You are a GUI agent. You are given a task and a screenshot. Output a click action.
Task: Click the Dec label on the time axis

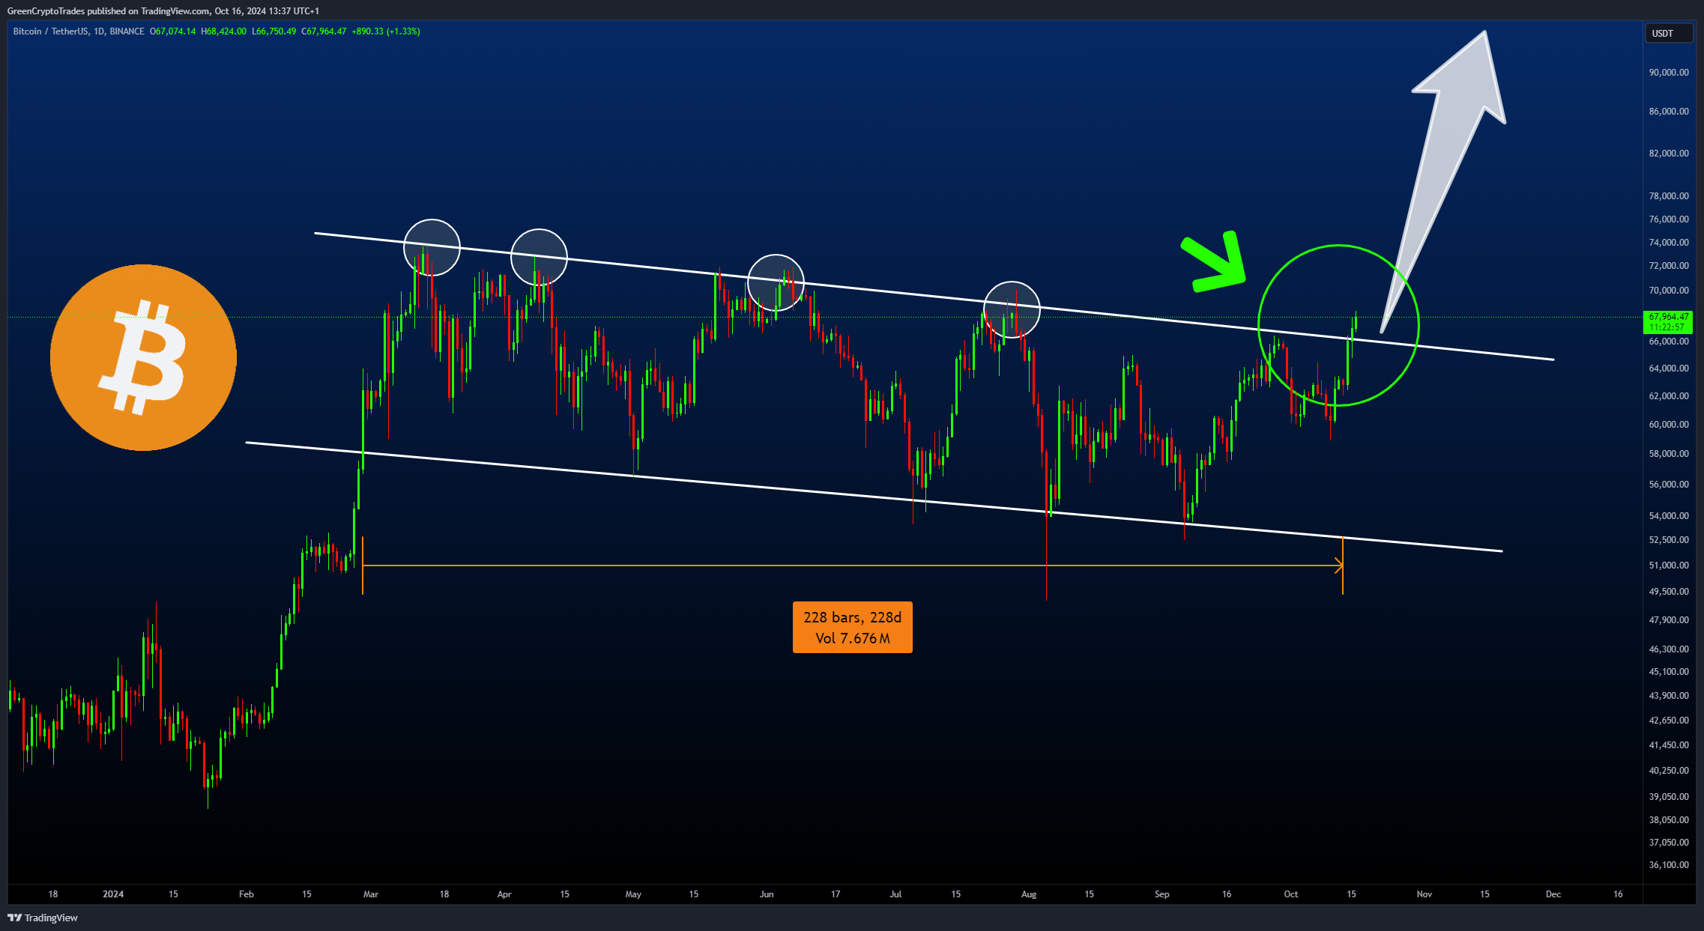pos(1553,894)
